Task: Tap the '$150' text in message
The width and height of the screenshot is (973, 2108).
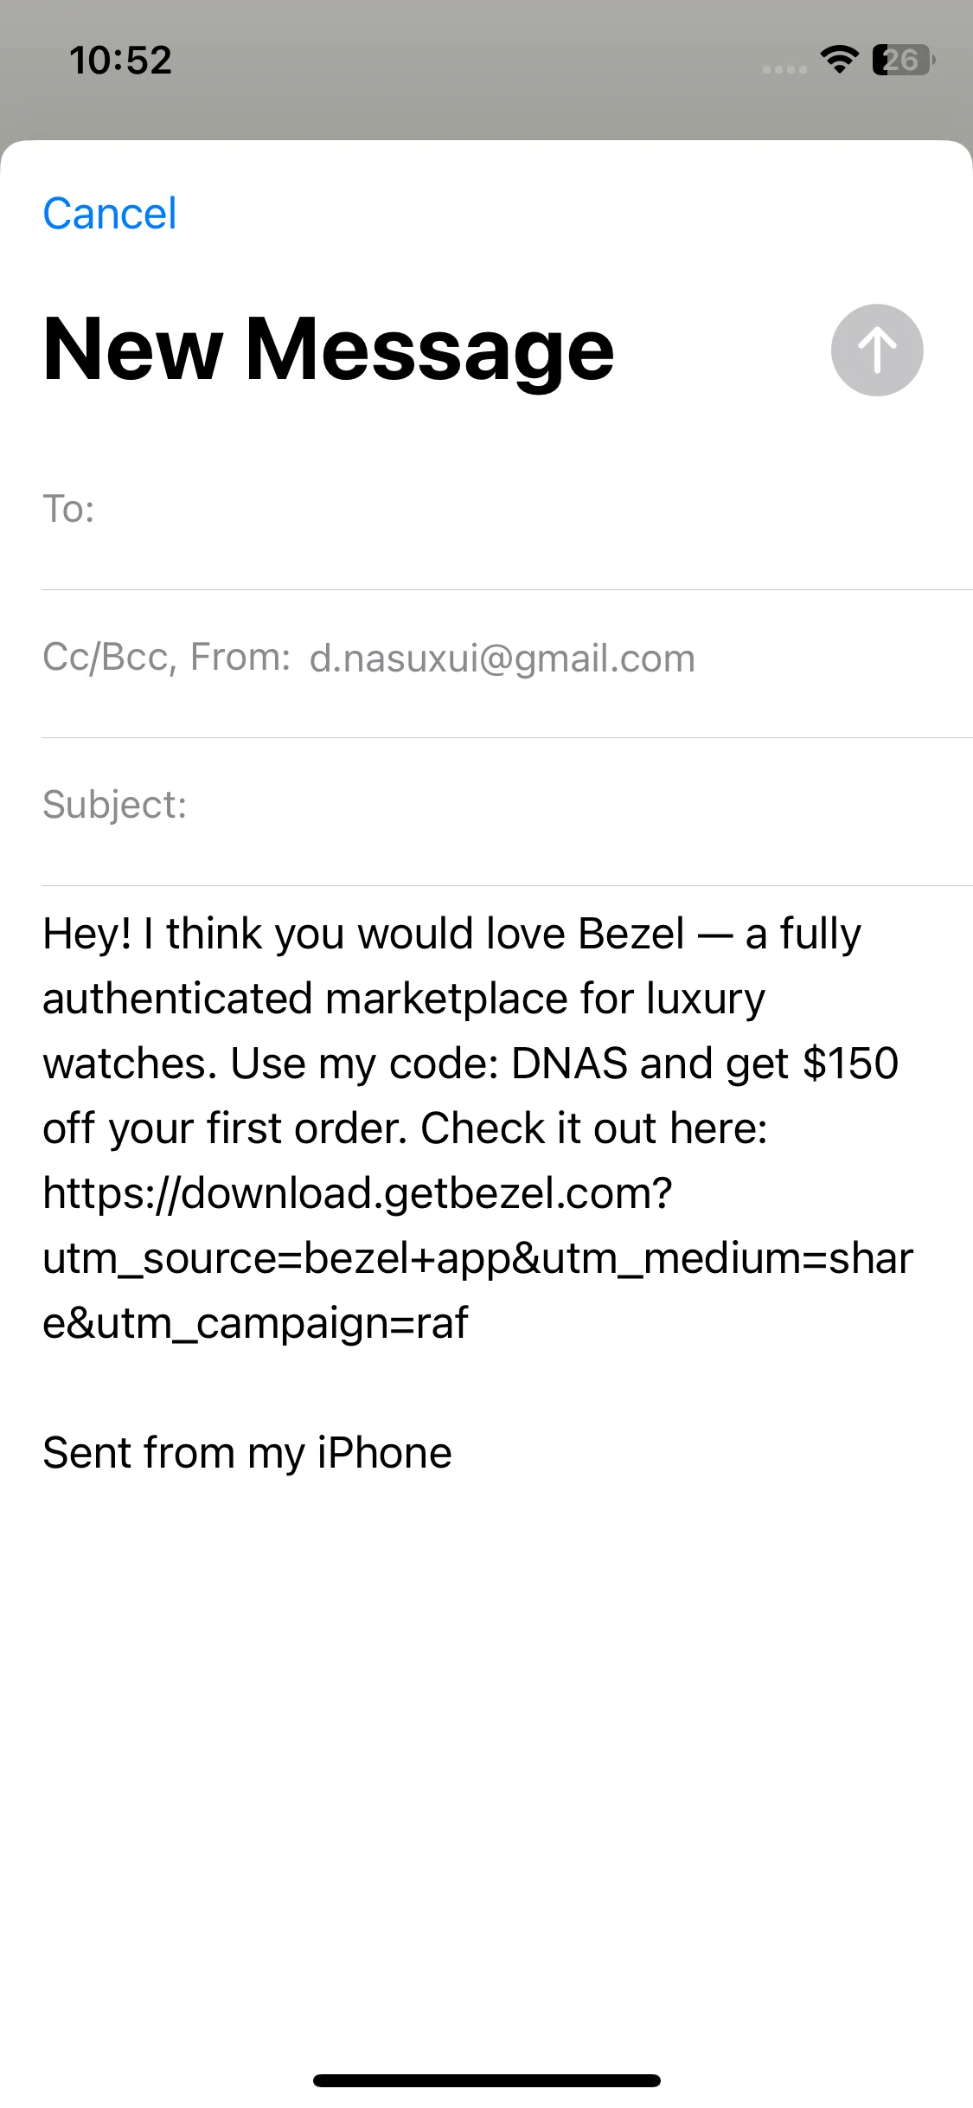Action: tap(851, 1064)
